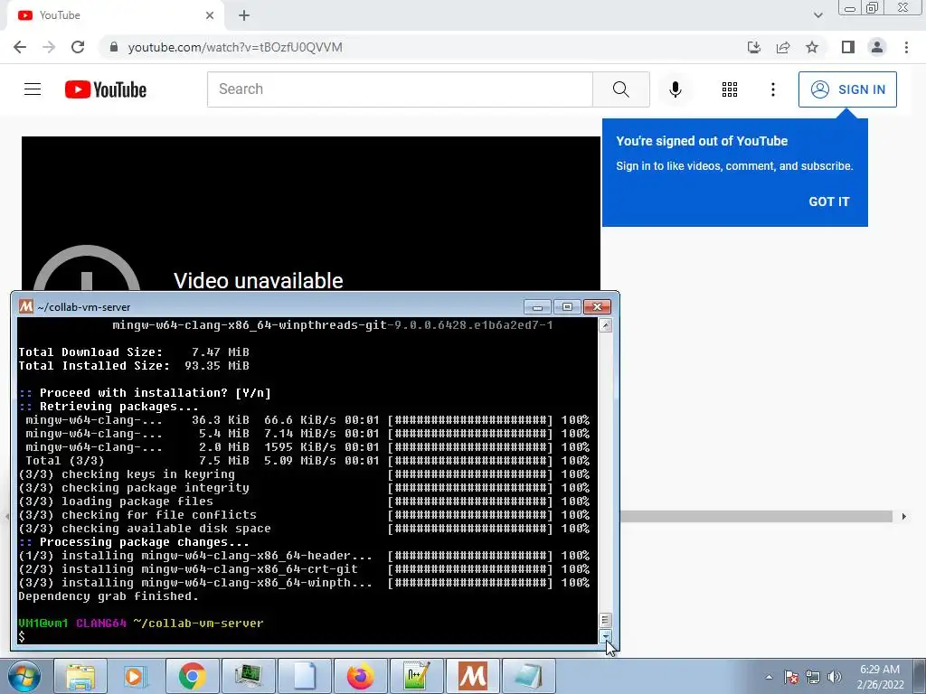Focus the YouTube Search field
The width and height of the screenshot is (926, 694).
pyautogui.click(x=400, y=89)
